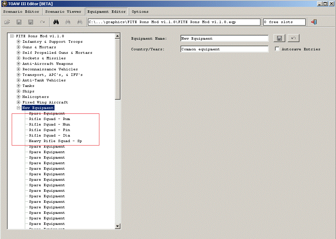Click the free slots counter field
Image resolution: width=336 pixels, height=239 pixels.
click(x=284, y=22)
